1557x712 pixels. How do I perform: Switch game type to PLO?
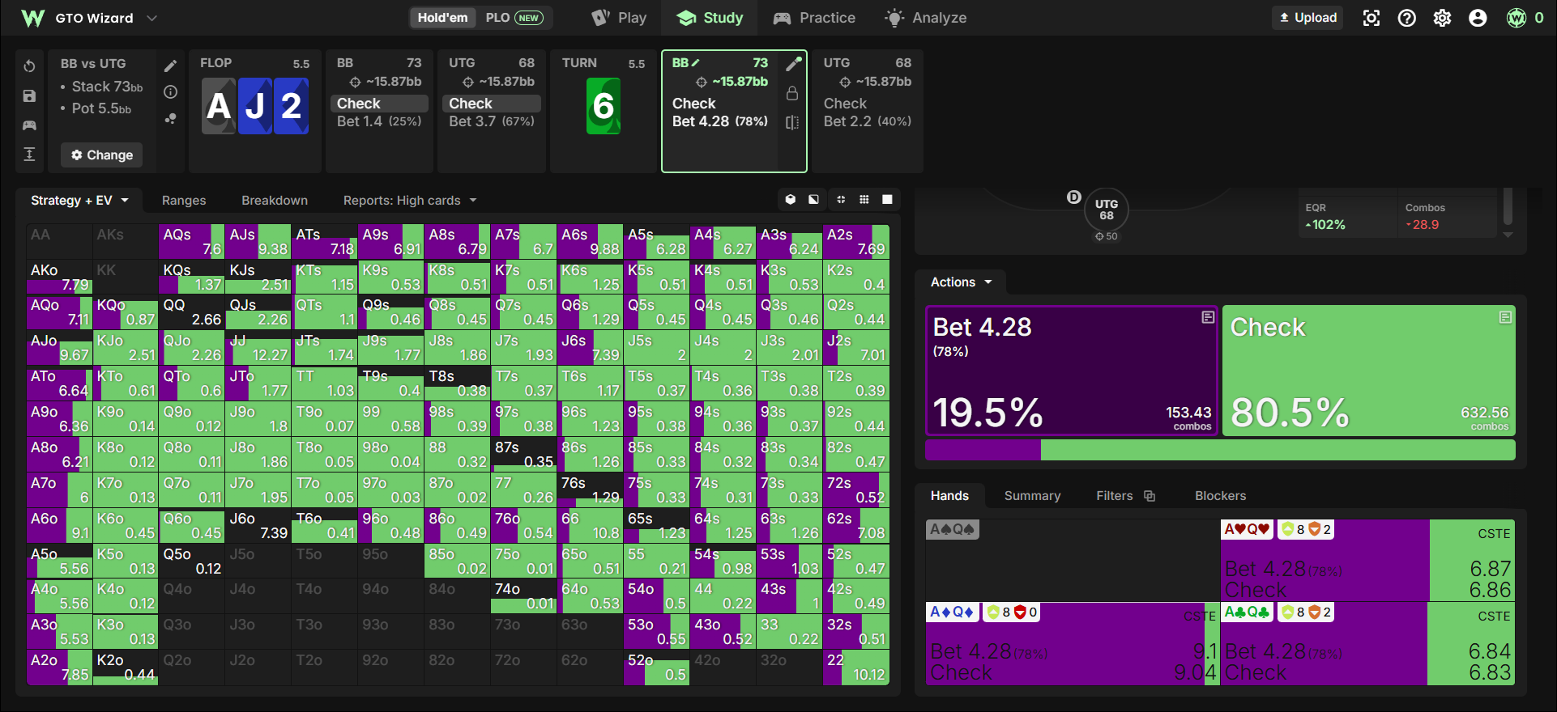[x=514, y=18]
